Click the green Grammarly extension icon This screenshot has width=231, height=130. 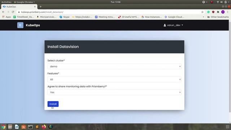[x=208, y=12]
